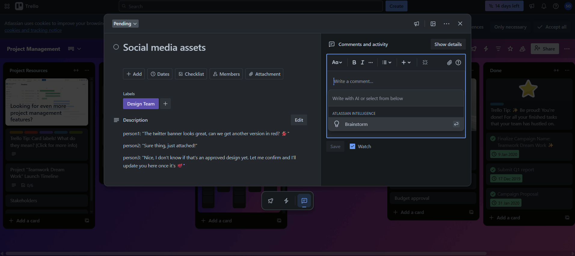The height and width of the screenshot is (256, 575).
Task: Toggle italic formatting in comment editor
Action: [x=362, y=62]
